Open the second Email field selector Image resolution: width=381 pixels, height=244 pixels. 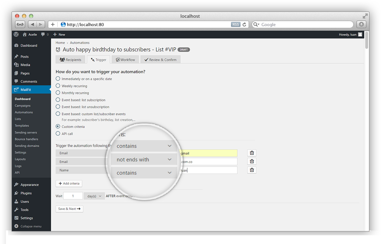pyautogui.click(x=81, y=162)
